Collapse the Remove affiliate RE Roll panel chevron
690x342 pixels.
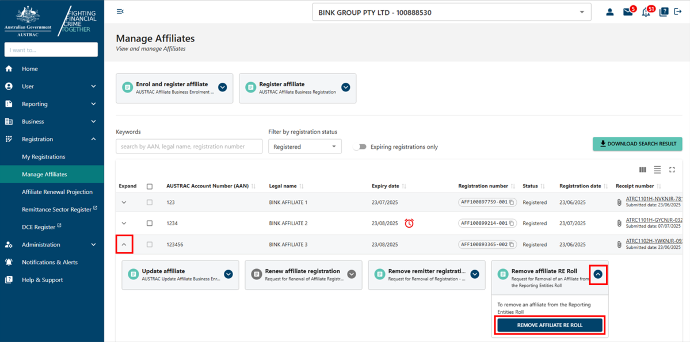(598, 275)
